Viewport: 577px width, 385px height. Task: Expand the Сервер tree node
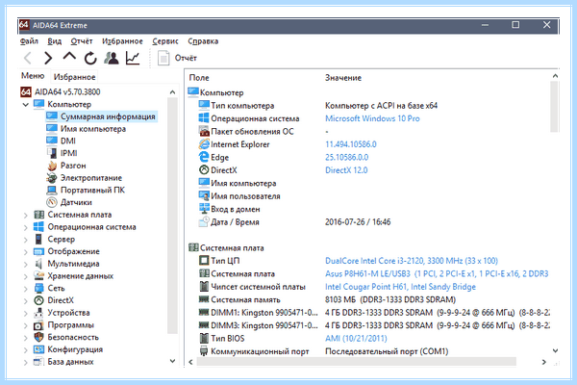coord(25,240)
